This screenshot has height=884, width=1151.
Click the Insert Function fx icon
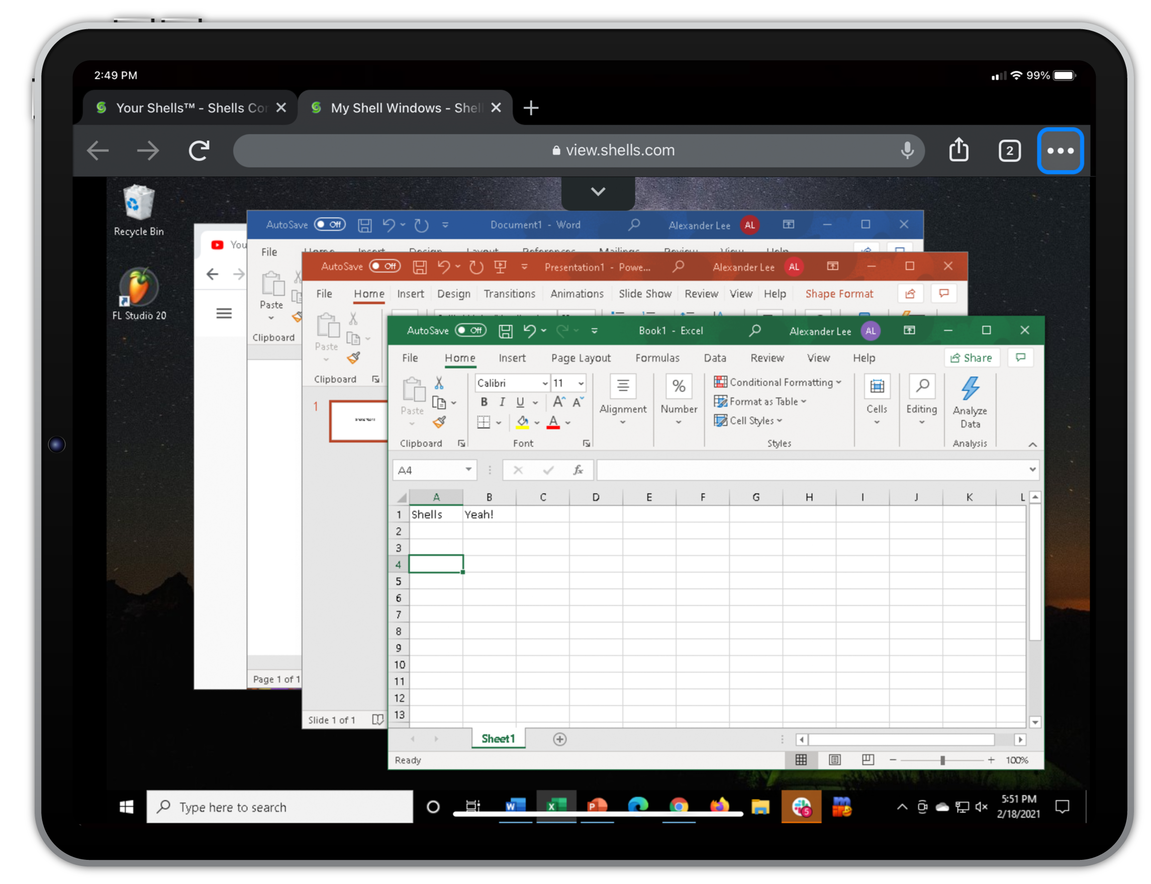(578, 470)
